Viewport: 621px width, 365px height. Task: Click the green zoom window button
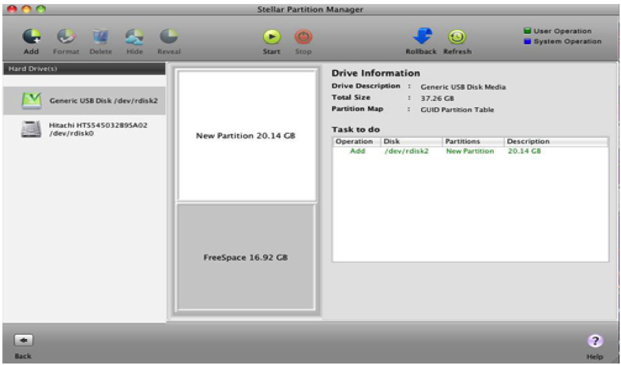(x=41, y=9)
